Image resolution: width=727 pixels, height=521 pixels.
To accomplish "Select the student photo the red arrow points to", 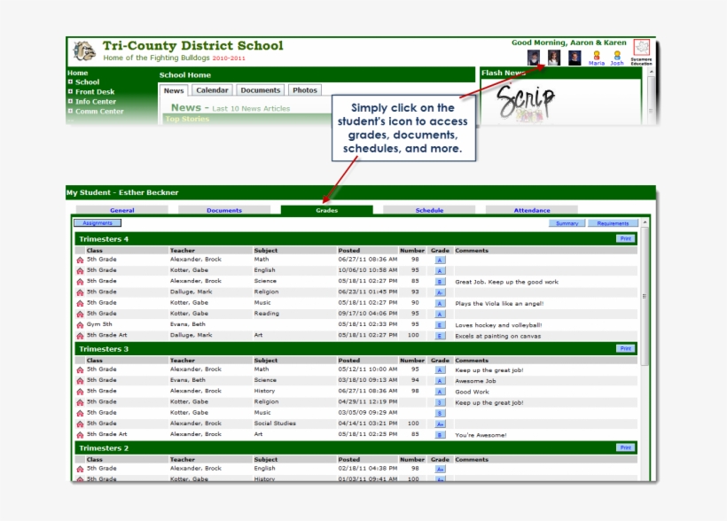I will (x=553, y=58).
